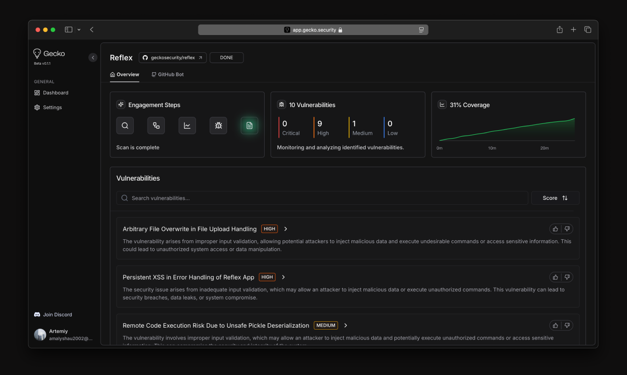The image size is (627, 375).
Task: Open Settings in the sidebar
Action: (x=48, y=108)
